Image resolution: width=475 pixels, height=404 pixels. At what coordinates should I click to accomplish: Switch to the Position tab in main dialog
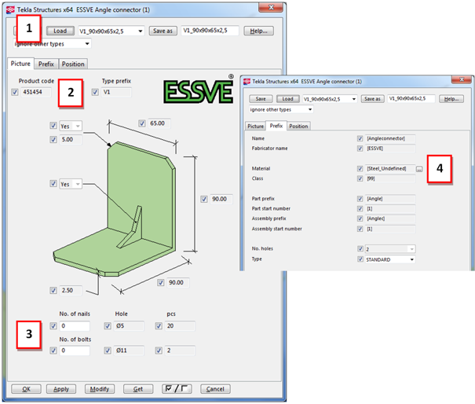[73, 64]
